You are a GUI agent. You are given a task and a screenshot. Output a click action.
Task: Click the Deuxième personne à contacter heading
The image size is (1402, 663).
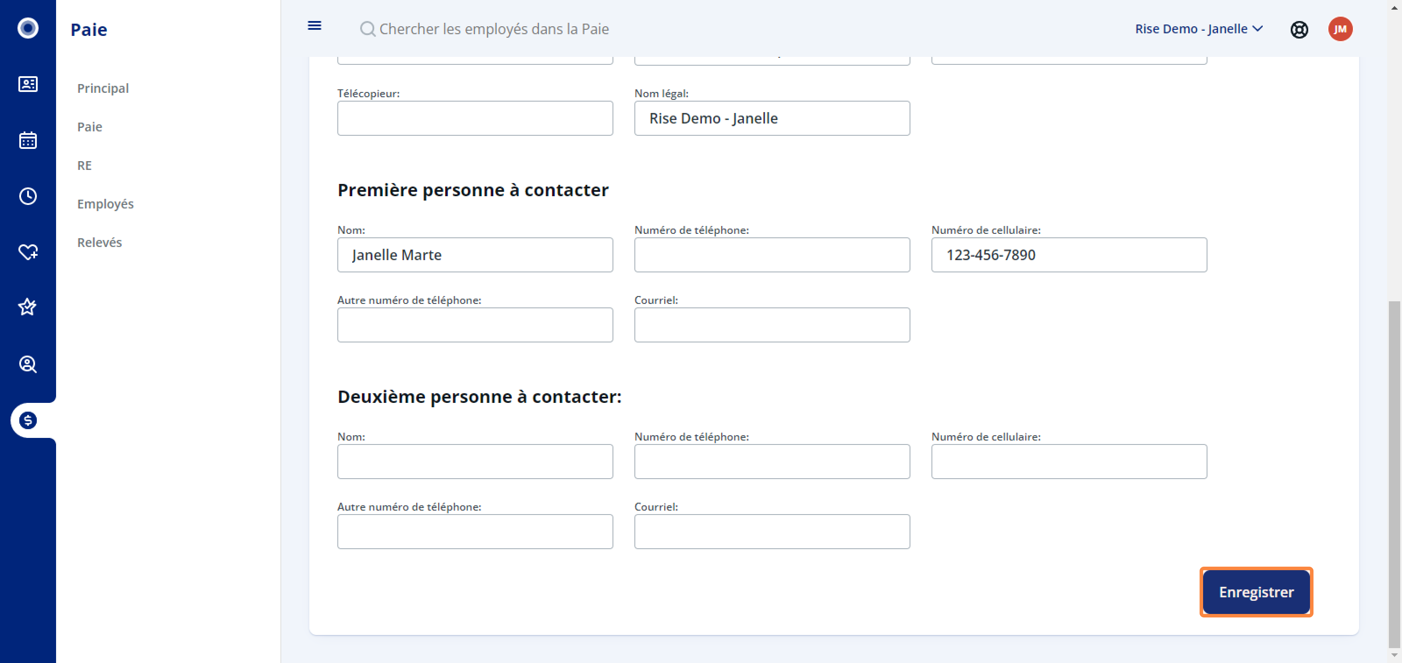479,396
